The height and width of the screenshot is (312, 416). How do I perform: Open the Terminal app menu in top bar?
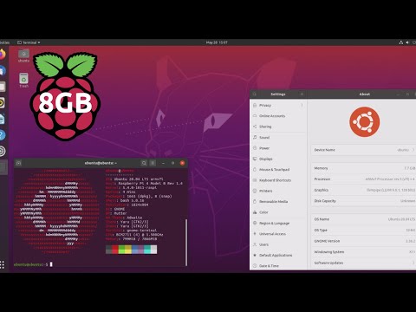click(29, 42)
